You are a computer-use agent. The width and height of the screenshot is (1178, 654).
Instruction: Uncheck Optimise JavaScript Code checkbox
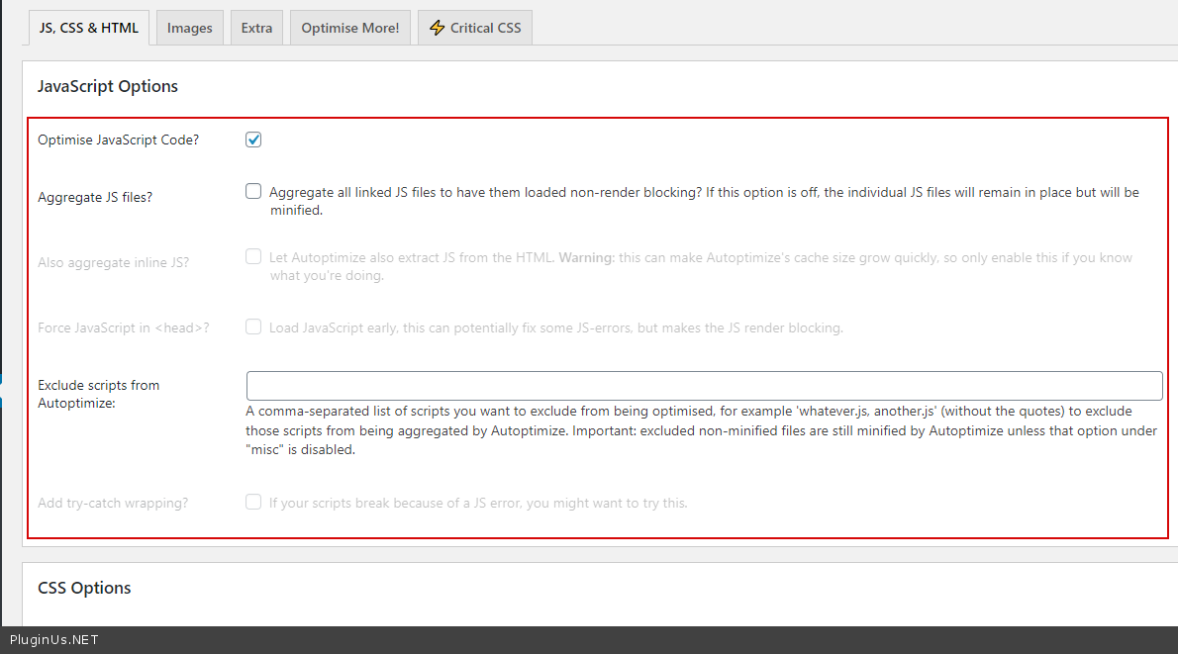253,140
